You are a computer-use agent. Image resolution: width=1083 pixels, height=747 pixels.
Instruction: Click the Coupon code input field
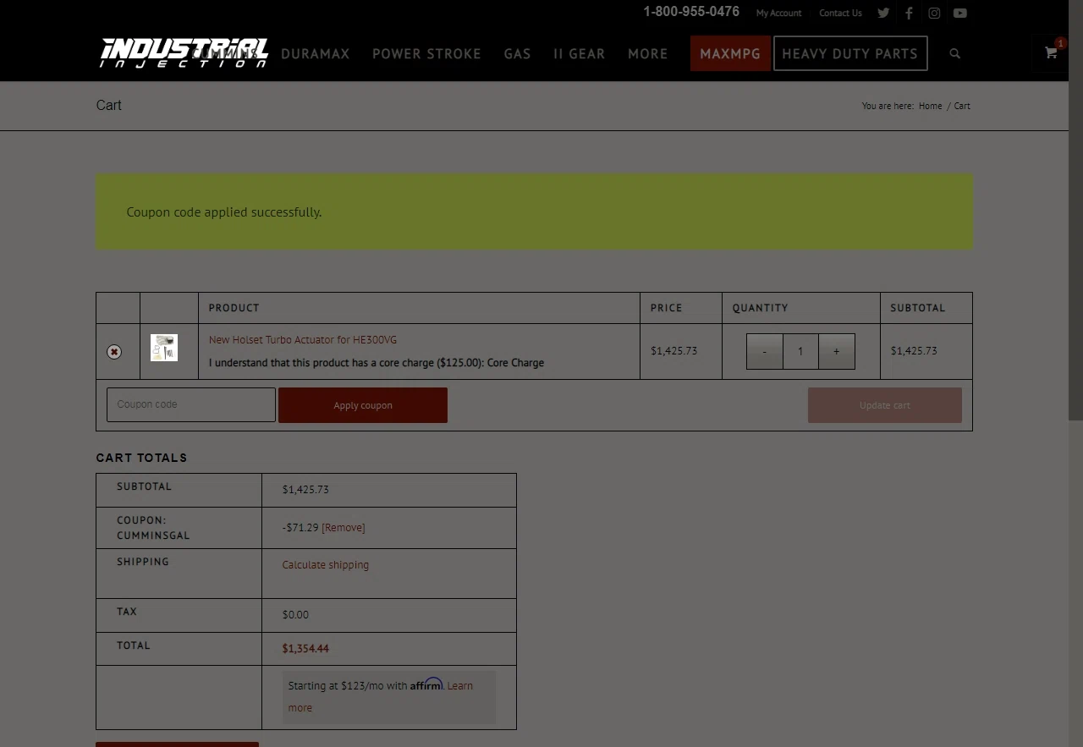pos(191,404)
